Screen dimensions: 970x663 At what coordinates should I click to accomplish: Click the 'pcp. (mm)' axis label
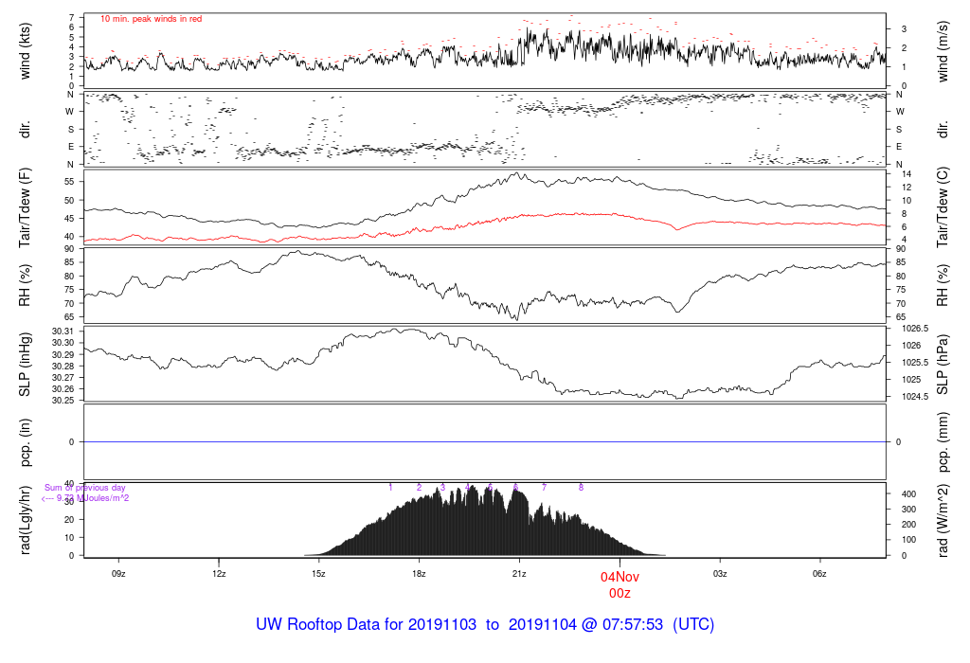click(x=943, y=442)
